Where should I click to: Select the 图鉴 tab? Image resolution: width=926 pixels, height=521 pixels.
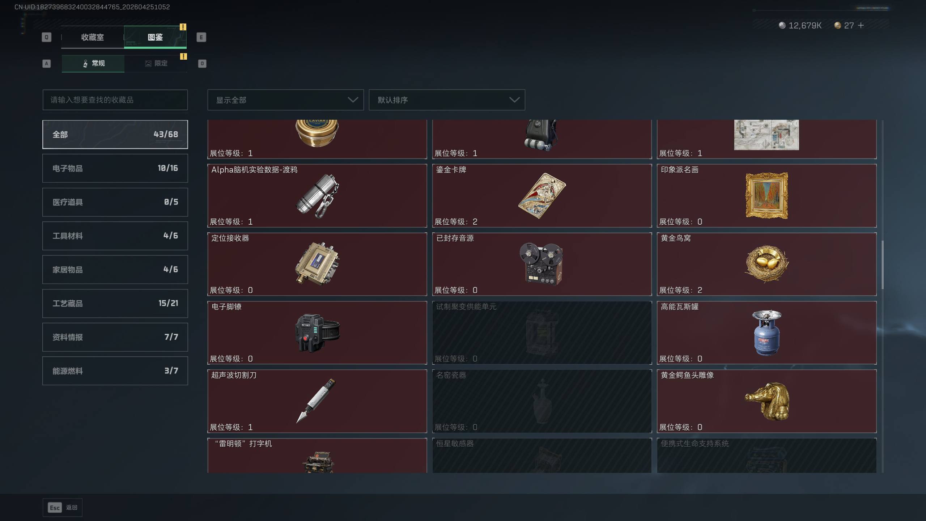155,37
